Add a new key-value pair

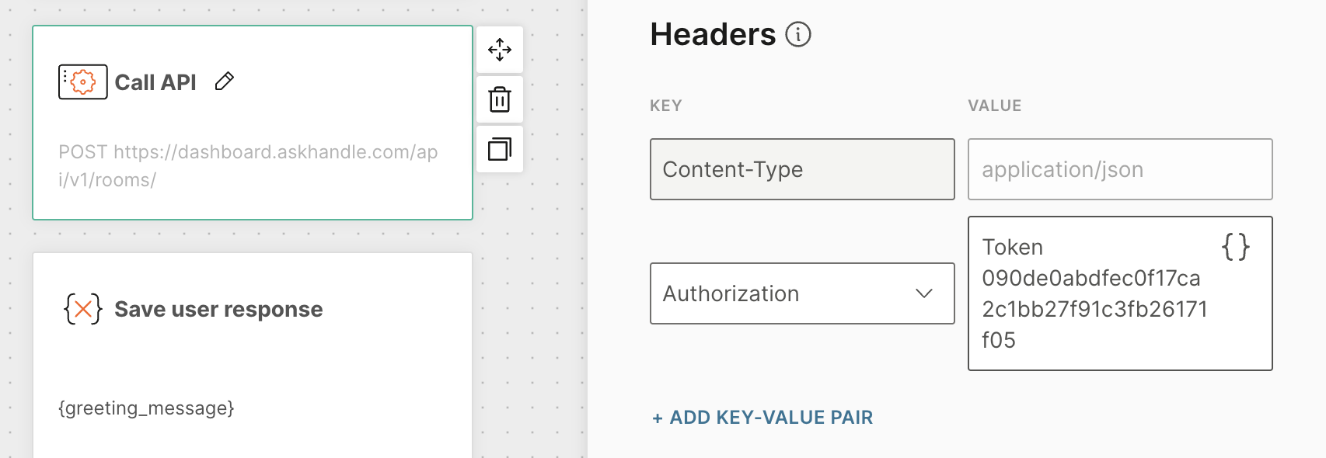click(762, 418)
